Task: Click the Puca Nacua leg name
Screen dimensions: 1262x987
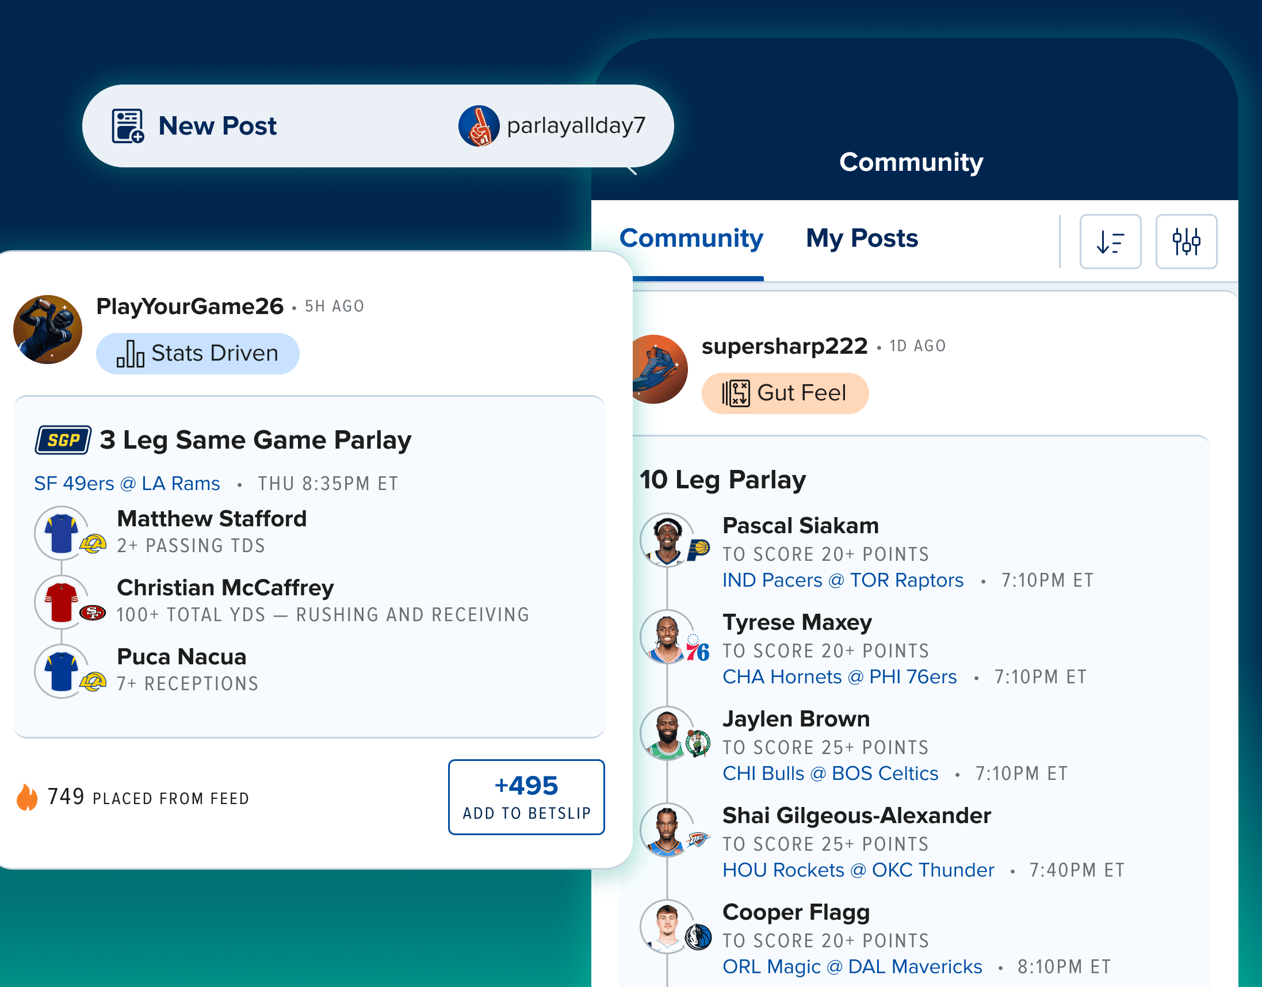Action: coord(181,656)
